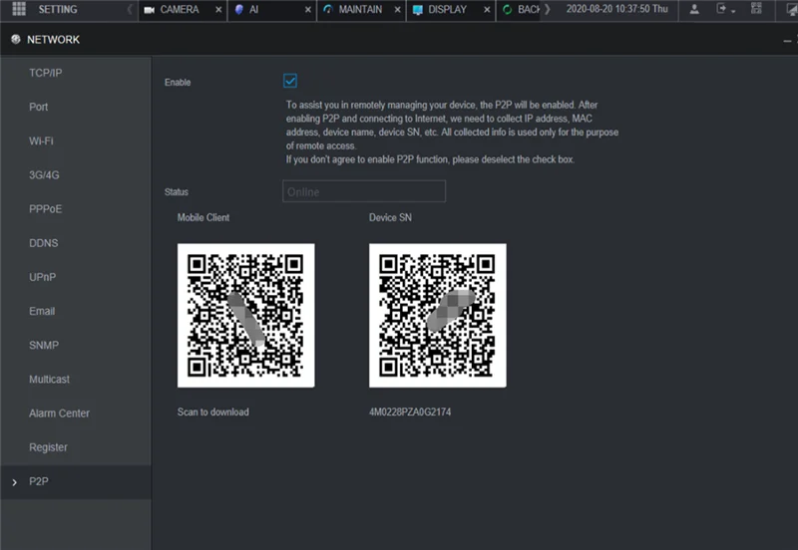Open the Multicast settings page
Screen dimensions: 798x550
[76, 380]
